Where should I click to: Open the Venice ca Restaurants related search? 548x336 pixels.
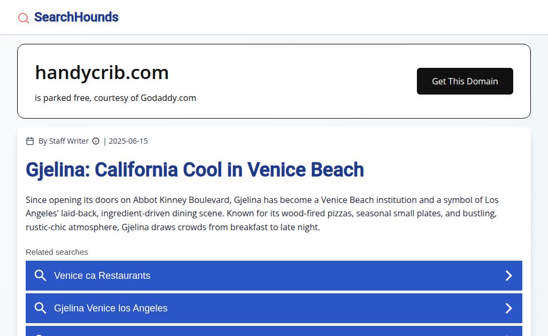click(x=102, y=276)
